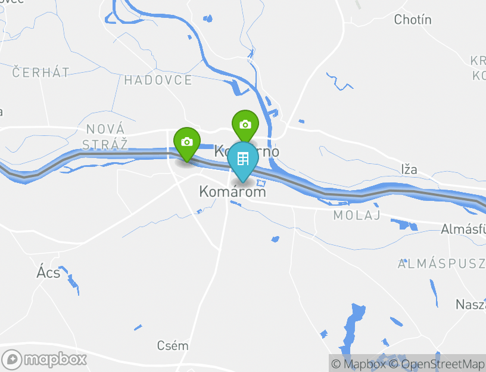Select the Chotín village label
Screen dimensions: 486x372
(413, 20)
